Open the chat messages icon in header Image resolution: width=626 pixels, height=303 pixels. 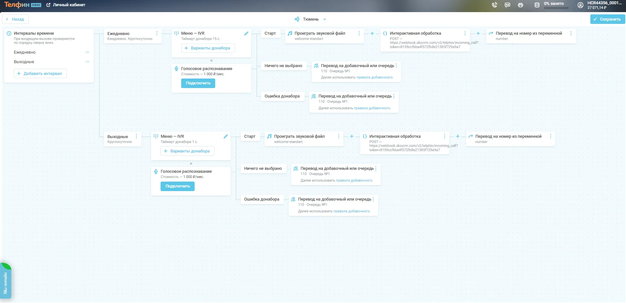click(507, 5)
